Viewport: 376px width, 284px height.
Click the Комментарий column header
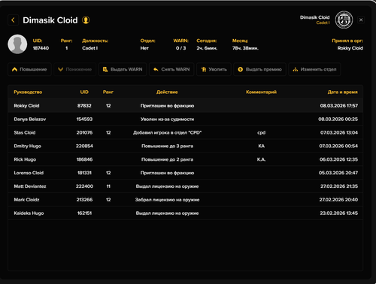[x=261, y=92]
